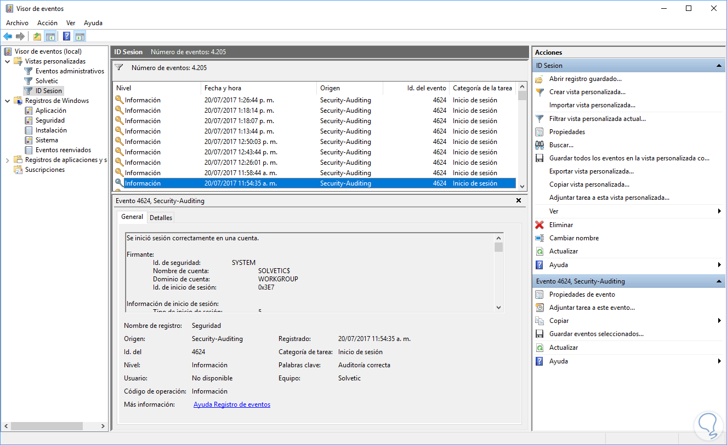Switch to the General tab

tap(132, 217)
